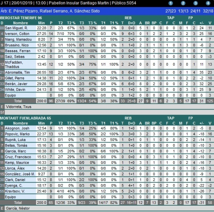The width and height of the screenshot is (214, 212).
Task: Click Popovic's T3 value 3/6
Action: (82, 134)
